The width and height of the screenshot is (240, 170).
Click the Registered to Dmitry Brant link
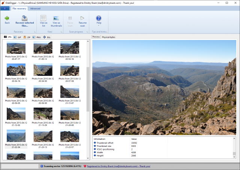click(x=118, y=166)
